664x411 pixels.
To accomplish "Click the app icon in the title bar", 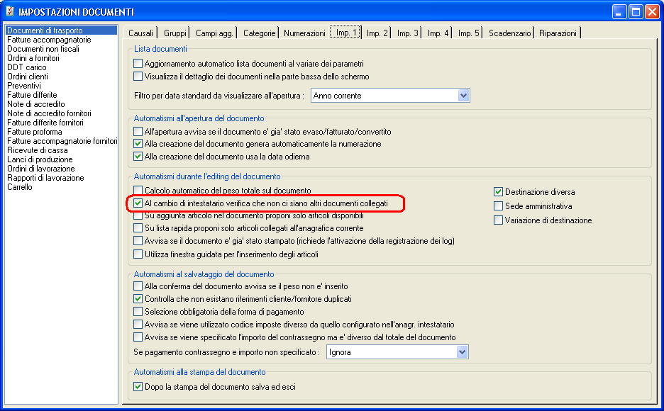I will pyautogui.click(x=10, y=11).
